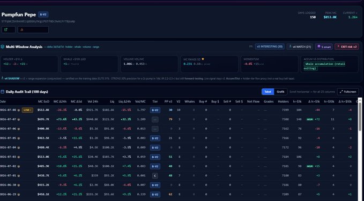The width and height of the screenshot is (364, 201).
Task: Click the HOLDER >$1K stat card
Action: point(29,64)
